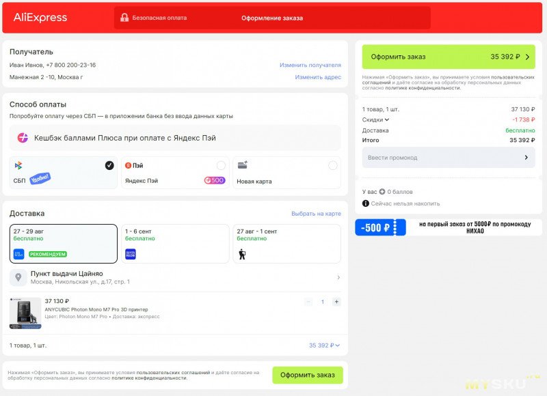Expand the Скидки discount breakdown
The width and height of the screenshot is (547, 396).
click(x=375, y=119)
